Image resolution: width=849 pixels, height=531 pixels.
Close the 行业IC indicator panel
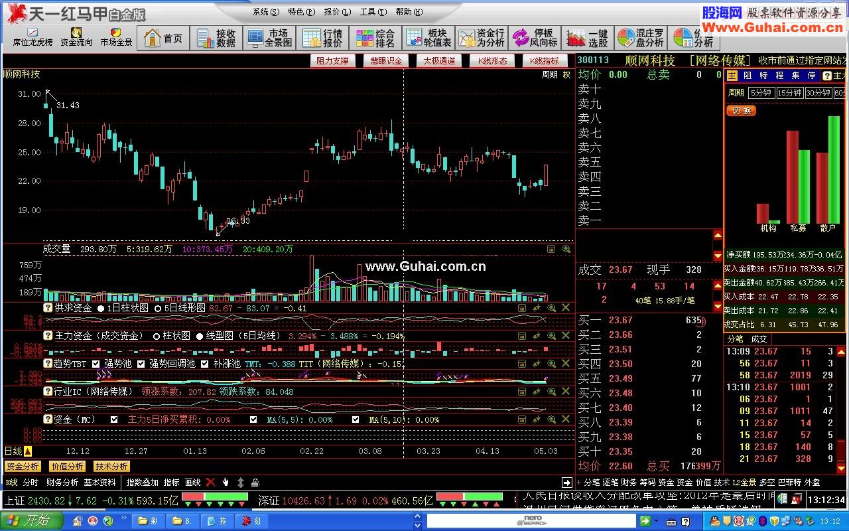click(566, 392)
